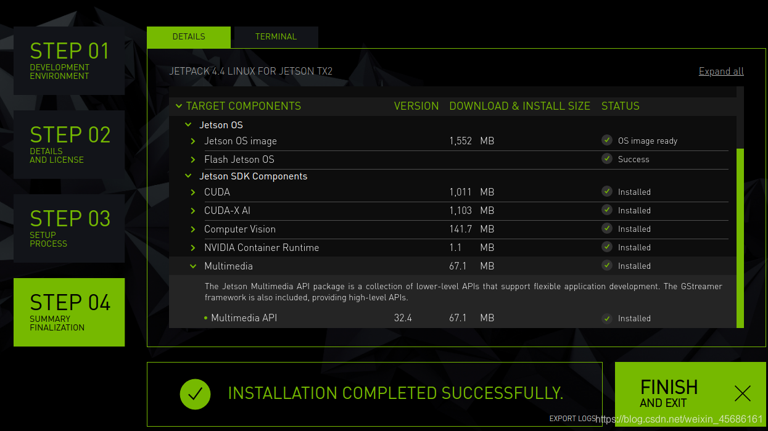Click the OS image ready status text
The height and width of the screenshot is (431, 768).
click(x=648, y=141)
